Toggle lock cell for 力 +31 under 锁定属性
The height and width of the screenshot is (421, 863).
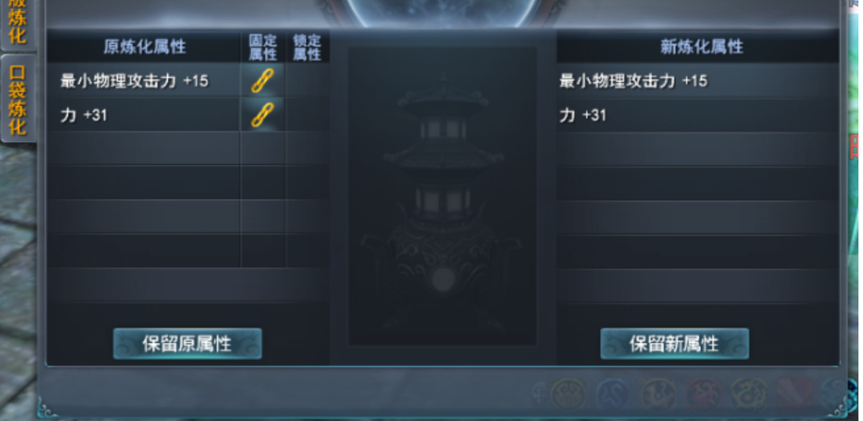pos(307,115)
